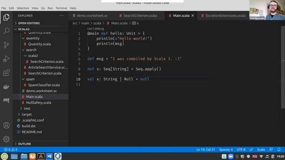This screenshot has height=160, width=285.
Task: Click the main breadcrumb segment
Action: tap(85, 23)
